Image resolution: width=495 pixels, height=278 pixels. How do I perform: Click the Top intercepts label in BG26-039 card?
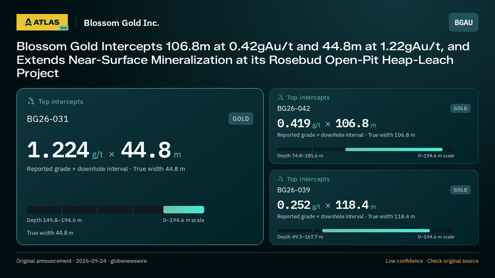point(308,179)
